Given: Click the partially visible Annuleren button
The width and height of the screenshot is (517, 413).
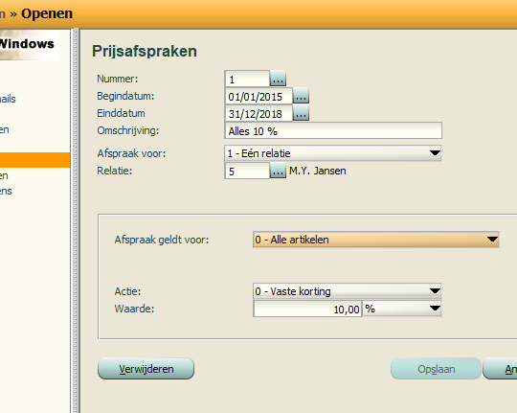Looking at the screenshot, I should [x=500, y=369].
